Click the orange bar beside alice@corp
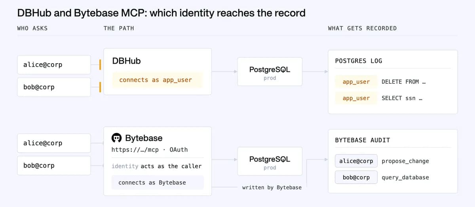 101,65
